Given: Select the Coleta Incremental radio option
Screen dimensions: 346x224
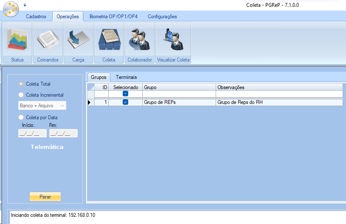Looking at the screenshot, I should (21, 95).
